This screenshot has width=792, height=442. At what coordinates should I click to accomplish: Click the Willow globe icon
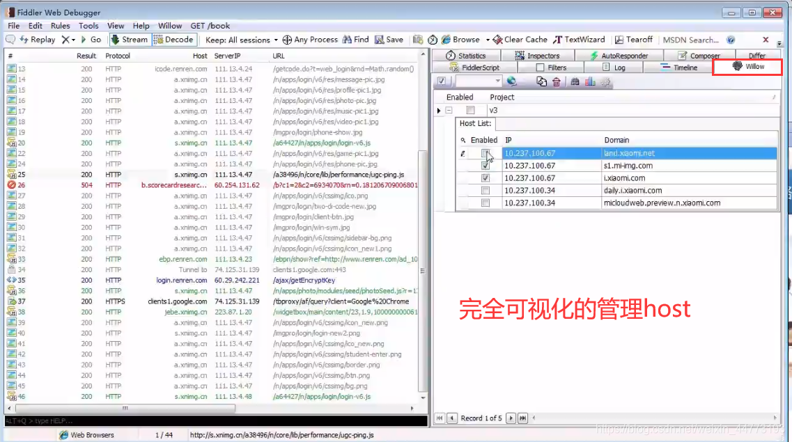(512, 81)
